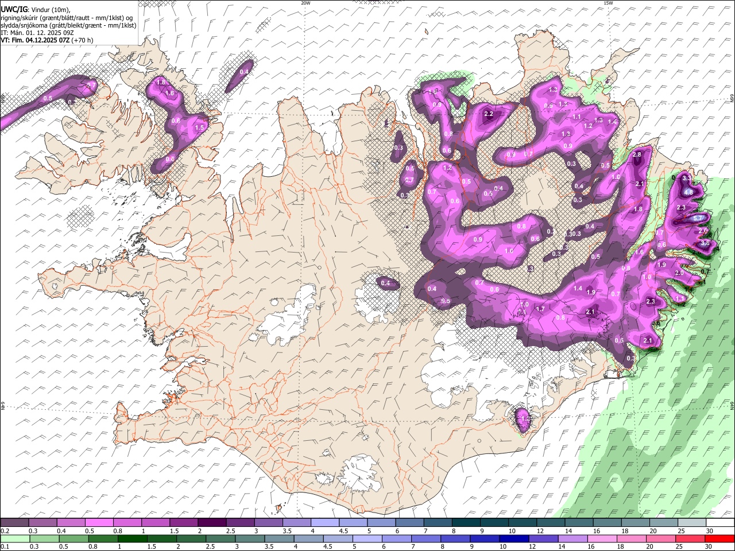Click the "0.1" label in the legend
This screenshot has height=551, width=735.
(5, 546)
